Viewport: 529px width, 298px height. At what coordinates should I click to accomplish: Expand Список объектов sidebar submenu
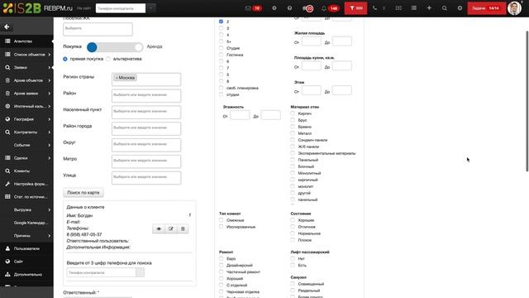[x=49, y=55]
